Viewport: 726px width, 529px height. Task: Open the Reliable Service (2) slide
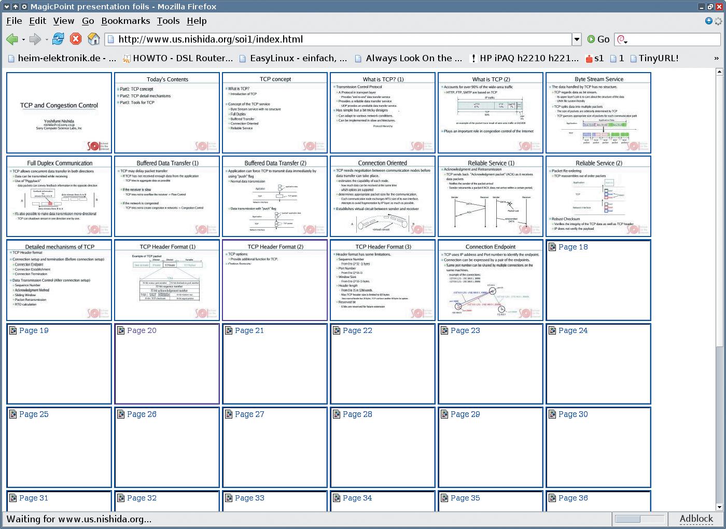pyautogui.click(x=598, y=197)
